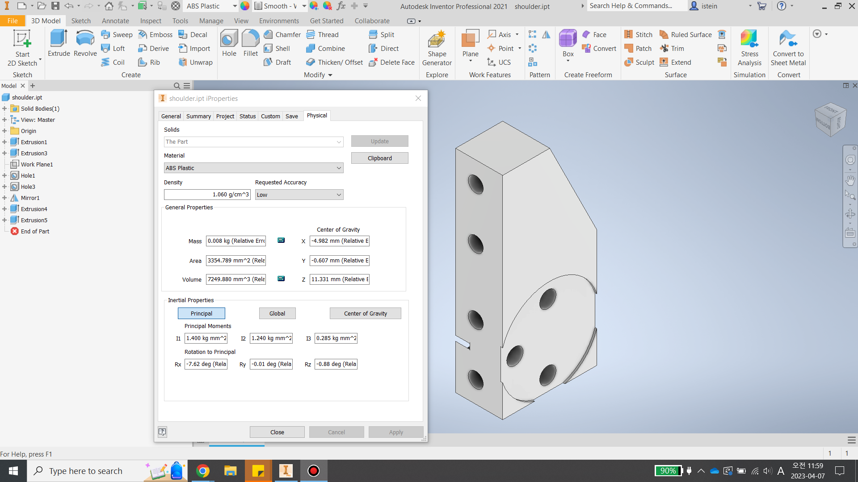Expand the Extrusion1 feature node
Screen dimensions: 858x482
(4, 142)
